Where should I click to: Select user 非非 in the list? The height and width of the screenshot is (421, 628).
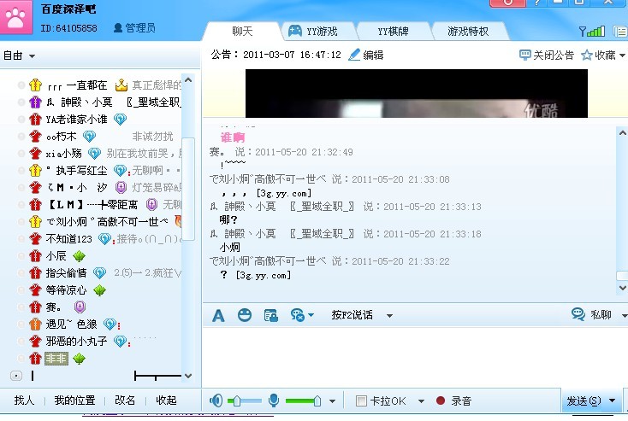(56, 359)
